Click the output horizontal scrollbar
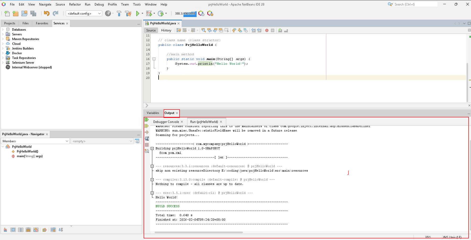This screenshot has height=240, width=471. click(x=199, y=232)
